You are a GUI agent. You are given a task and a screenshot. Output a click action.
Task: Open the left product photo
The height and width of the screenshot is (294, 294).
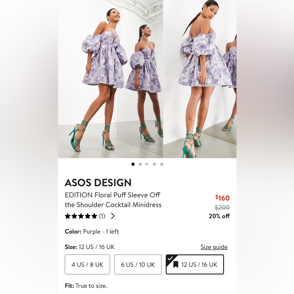[111, 79]
